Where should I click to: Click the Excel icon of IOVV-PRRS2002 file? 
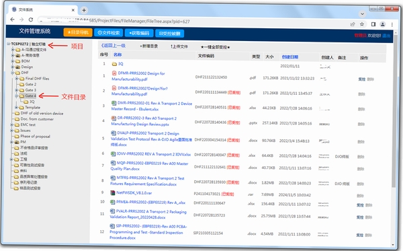pyautogui.click(x=113, y=154)
